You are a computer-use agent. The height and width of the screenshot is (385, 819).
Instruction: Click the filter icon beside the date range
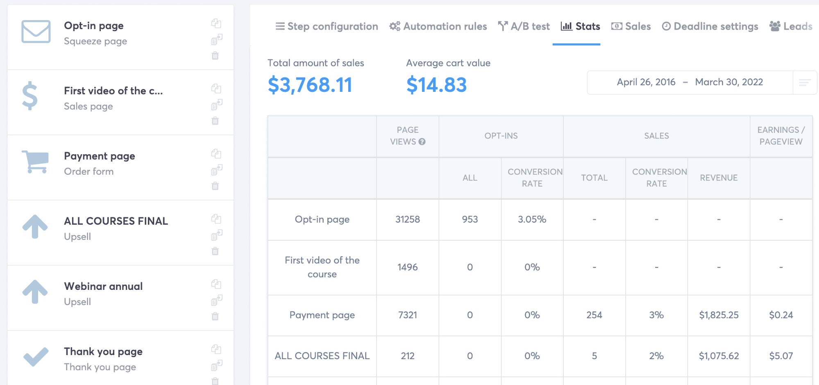pyautogui.click(x=801, y=82)
